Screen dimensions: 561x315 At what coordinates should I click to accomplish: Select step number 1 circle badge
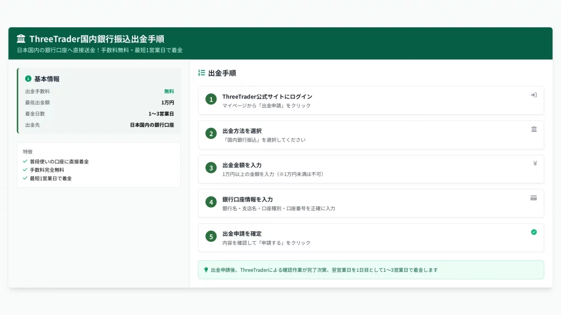tap(211, 100)
